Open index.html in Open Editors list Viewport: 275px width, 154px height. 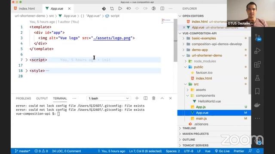point(199,22)
